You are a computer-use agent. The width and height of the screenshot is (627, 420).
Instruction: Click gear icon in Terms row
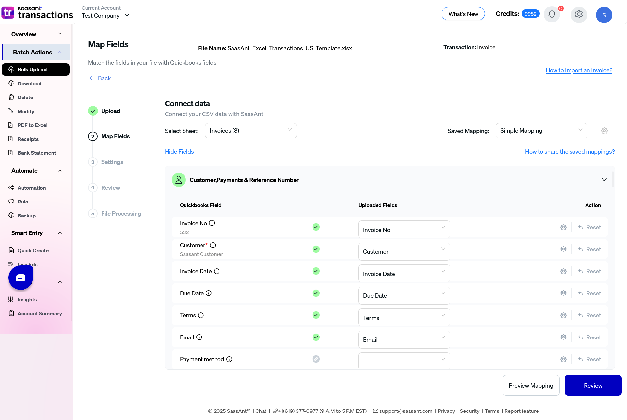coord(563,315)
